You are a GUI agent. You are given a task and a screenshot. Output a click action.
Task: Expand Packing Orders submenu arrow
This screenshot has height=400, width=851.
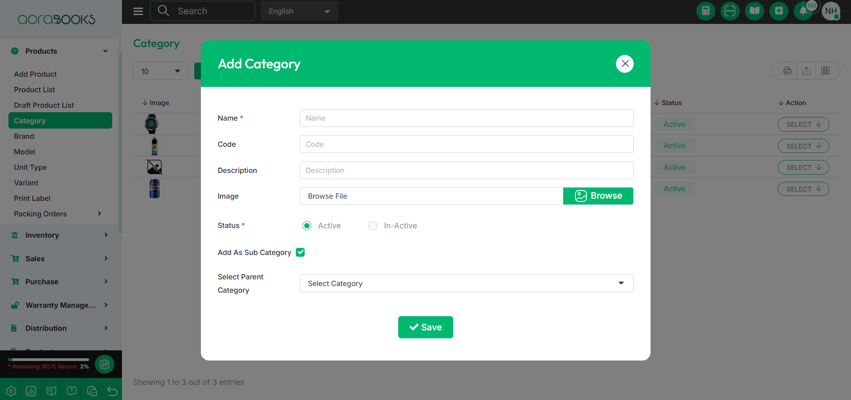tap(99, 214)
